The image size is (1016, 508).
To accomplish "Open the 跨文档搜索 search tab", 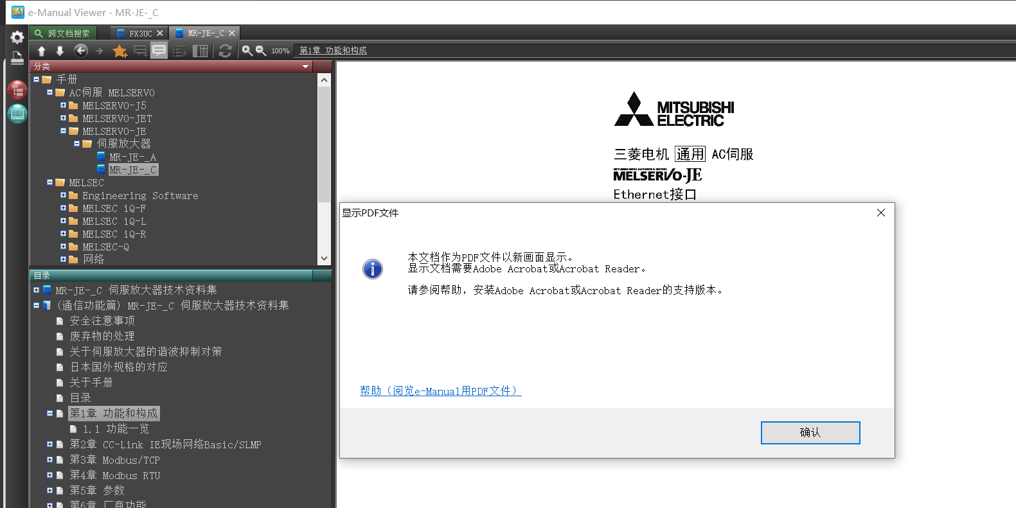I will pos(63,33).
